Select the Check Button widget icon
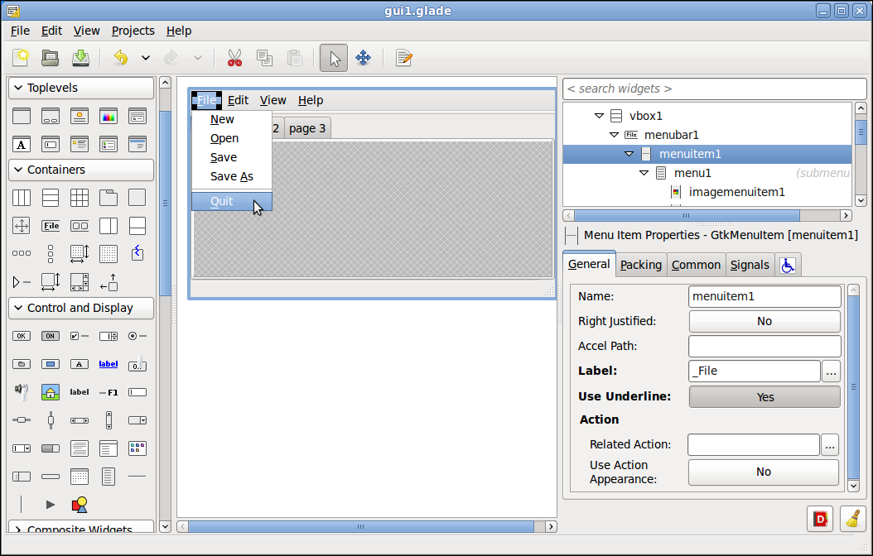The height and width of the screenshot is (556, 873). 80,336
